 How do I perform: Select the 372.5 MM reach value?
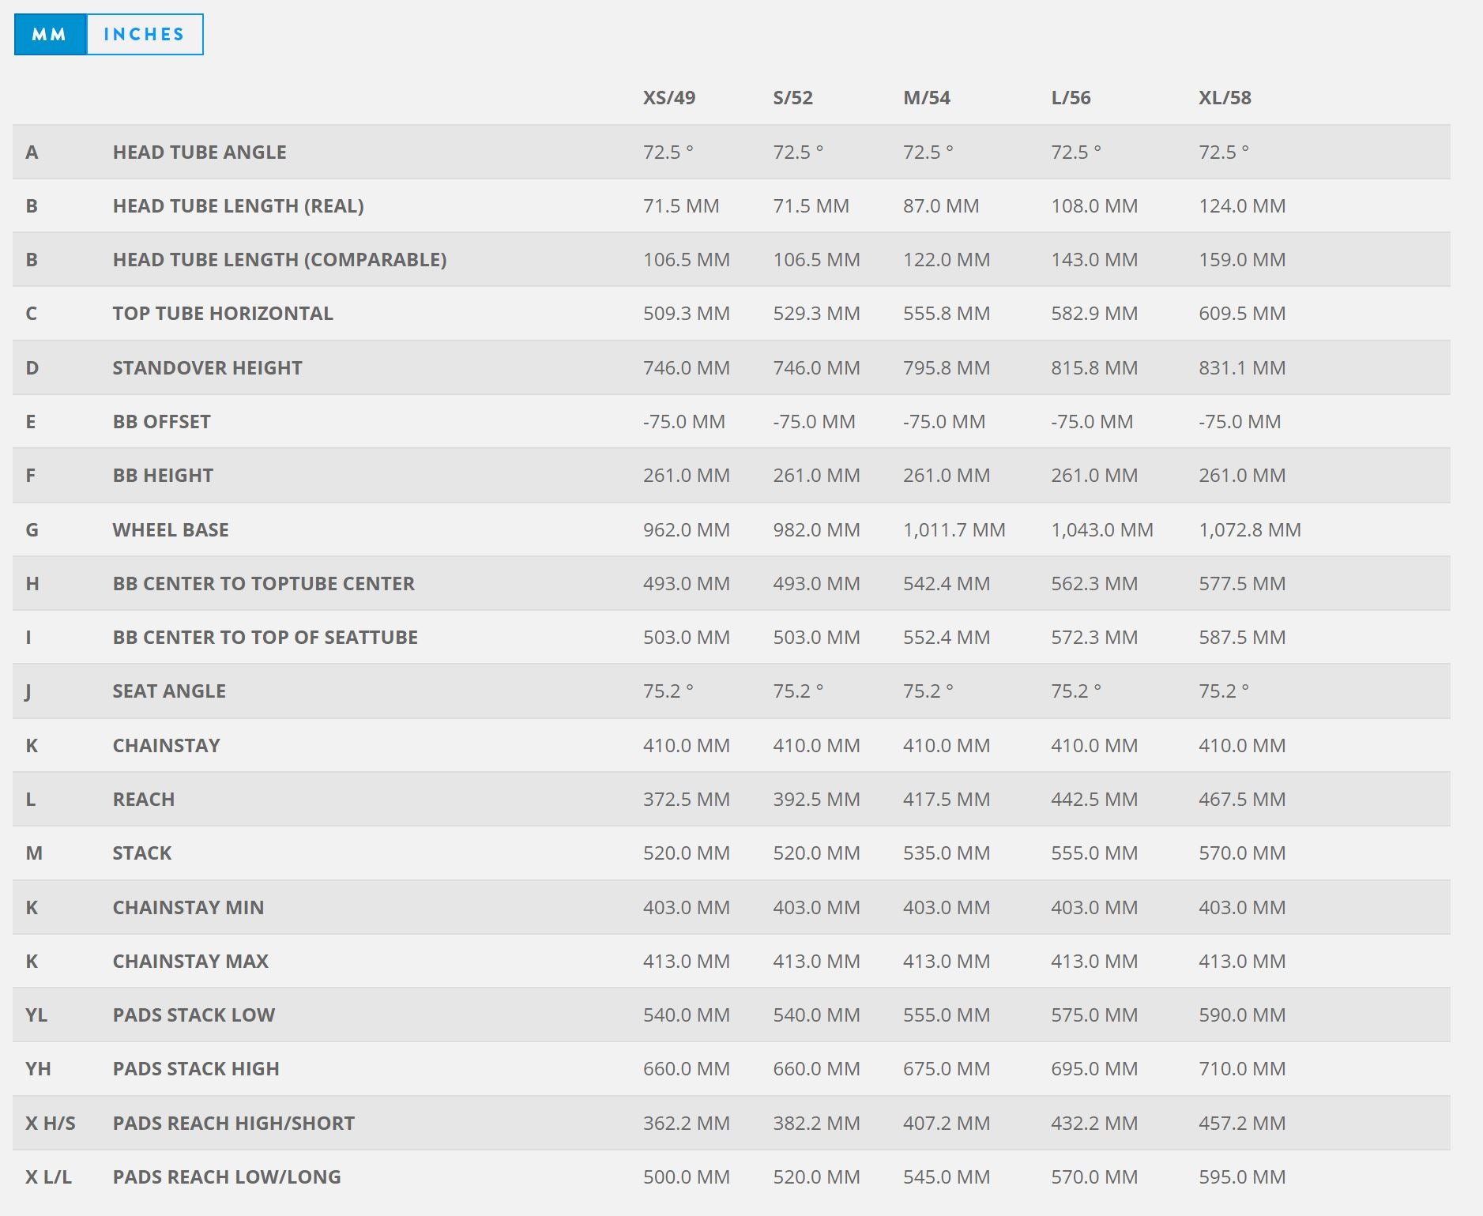[686, 799]
